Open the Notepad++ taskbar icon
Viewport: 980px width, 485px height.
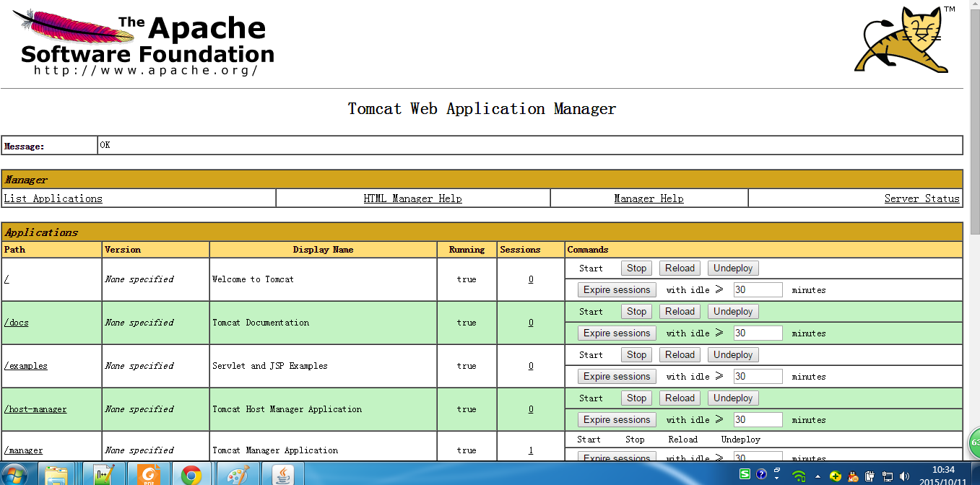click(103, 475)
